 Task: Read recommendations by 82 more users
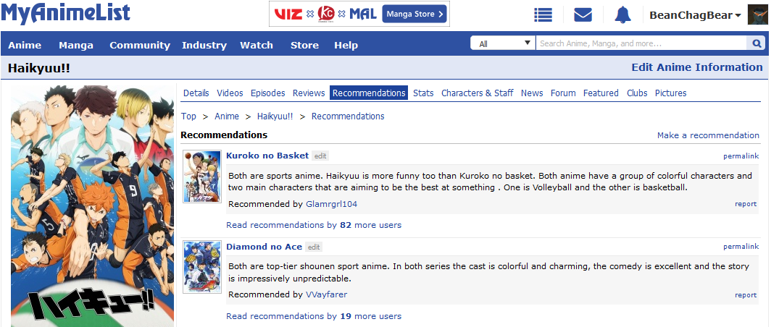tap(314, 225)
